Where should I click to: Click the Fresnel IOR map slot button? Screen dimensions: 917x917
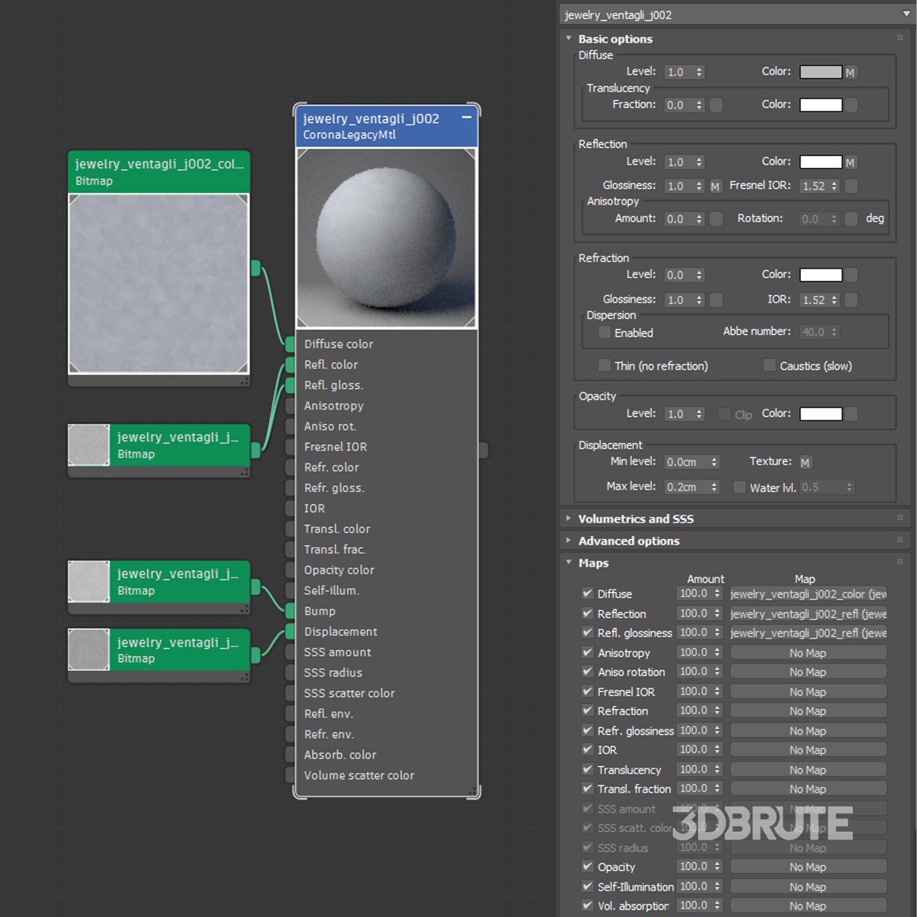tap(852, 186)
